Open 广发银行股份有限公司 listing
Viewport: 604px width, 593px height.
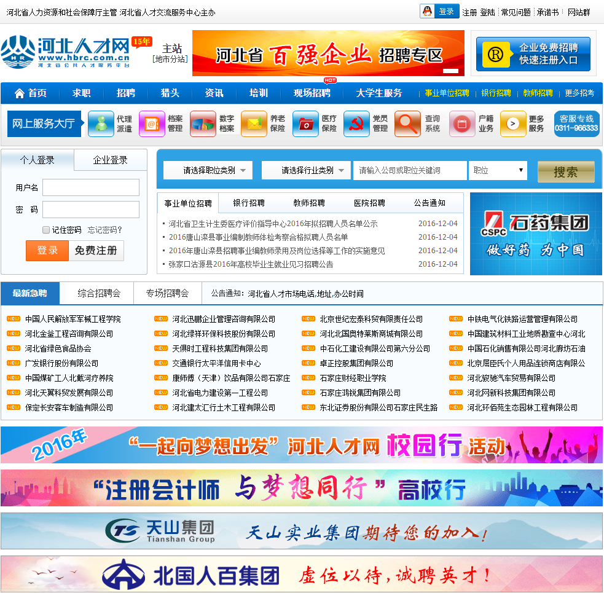tap(61, 363)
